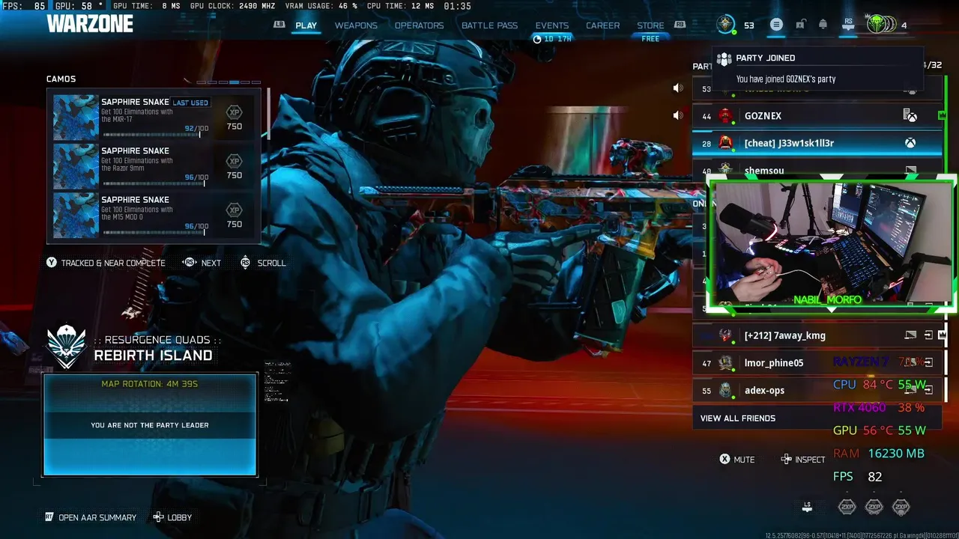The height and width of the screenshot is (539, 959).
Task: Click the player rank emblem showing 53
Action: 725,25
